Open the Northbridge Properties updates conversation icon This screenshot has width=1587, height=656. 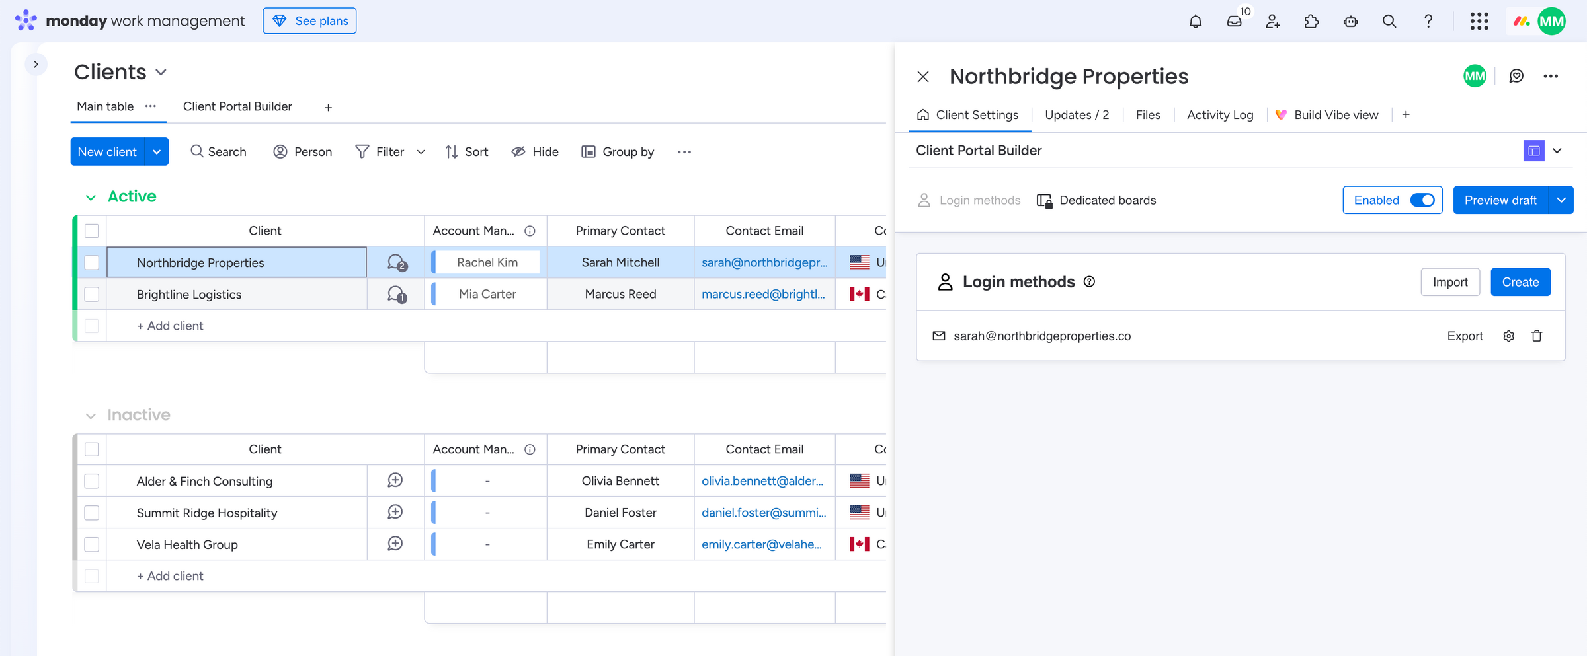(x=396, y=263)
